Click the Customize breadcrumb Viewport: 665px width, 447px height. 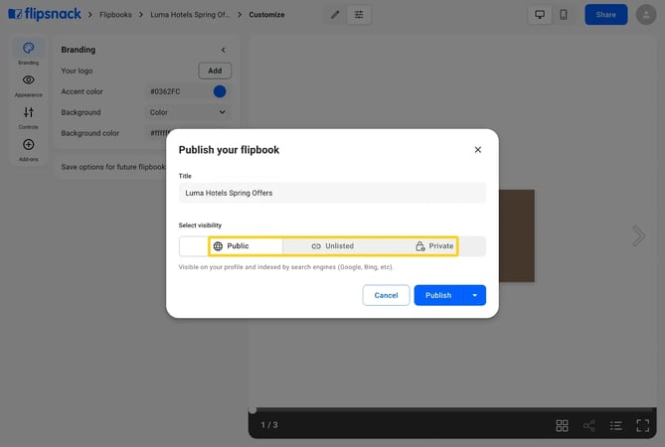tap(266, 15)
